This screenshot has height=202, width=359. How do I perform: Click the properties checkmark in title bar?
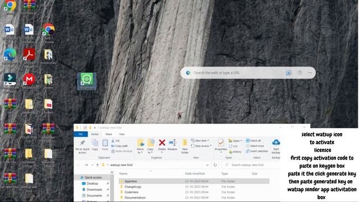pyautogui.click(x=85, y=128)
